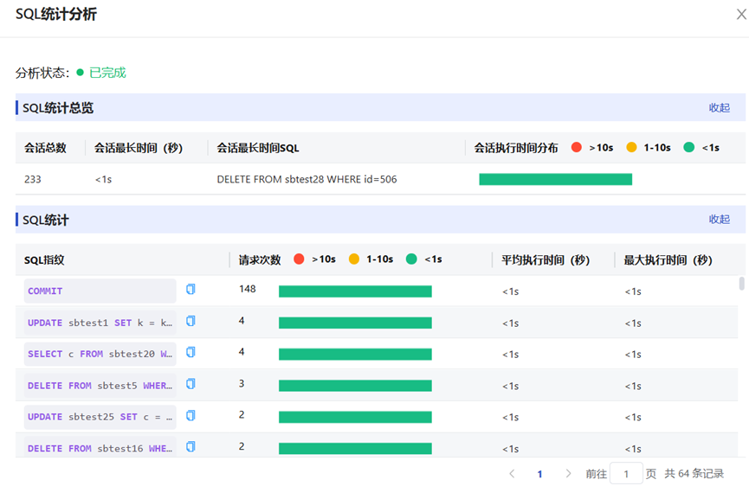Click the DELETE FROM sbtest5 fingerprint
The image size is (749, 499).
(100, 386)
